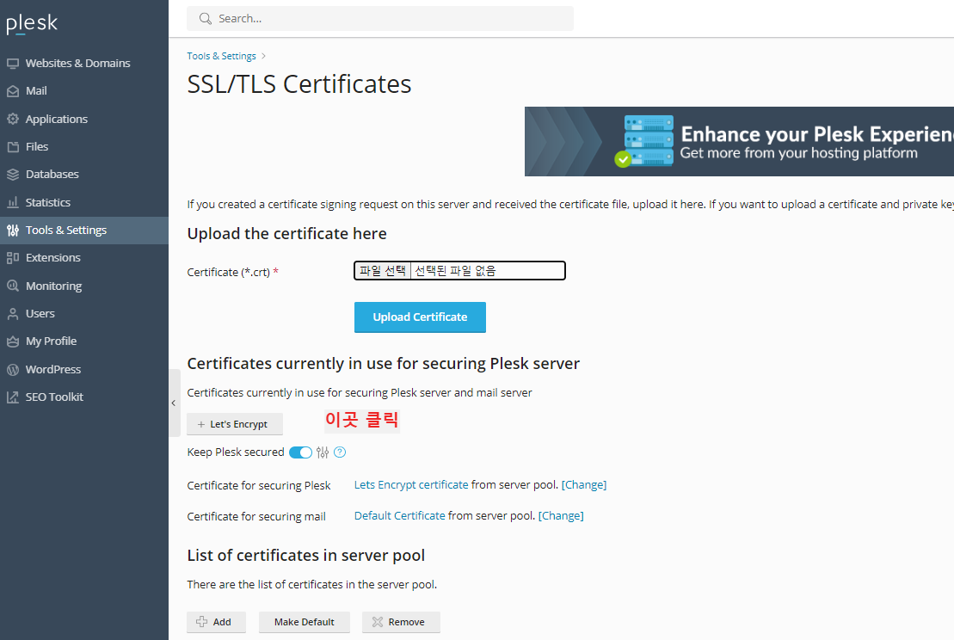The width and height of the screenshot is (954, 640).
Task: Click the Add certificate button
Action: (216, 622)
